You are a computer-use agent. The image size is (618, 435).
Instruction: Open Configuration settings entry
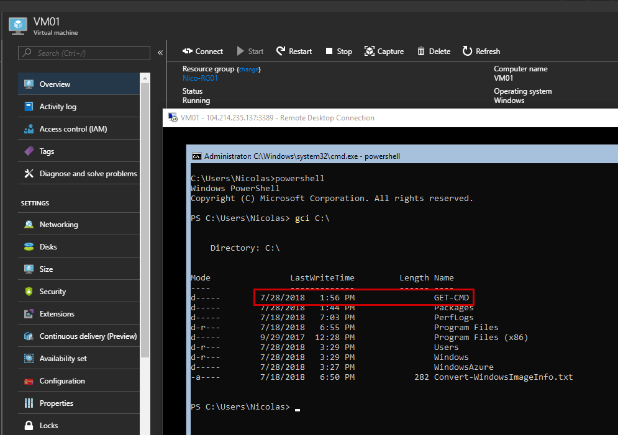79,381
